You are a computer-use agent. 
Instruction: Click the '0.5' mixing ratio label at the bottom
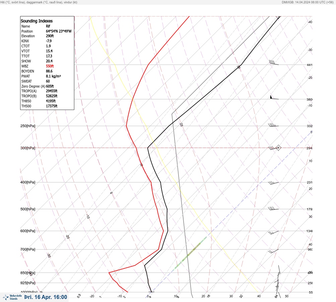click(x=79, y=296)
